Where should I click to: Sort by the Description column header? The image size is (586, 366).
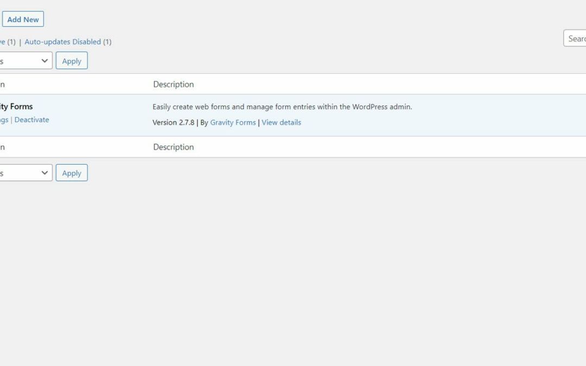click(173, 84)
